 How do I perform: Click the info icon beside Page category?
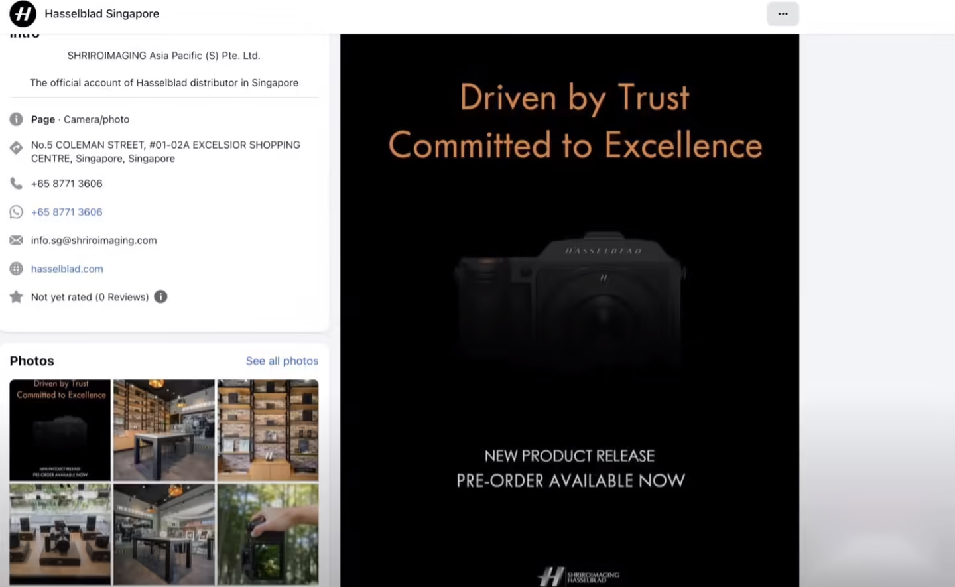coord(16,119)
